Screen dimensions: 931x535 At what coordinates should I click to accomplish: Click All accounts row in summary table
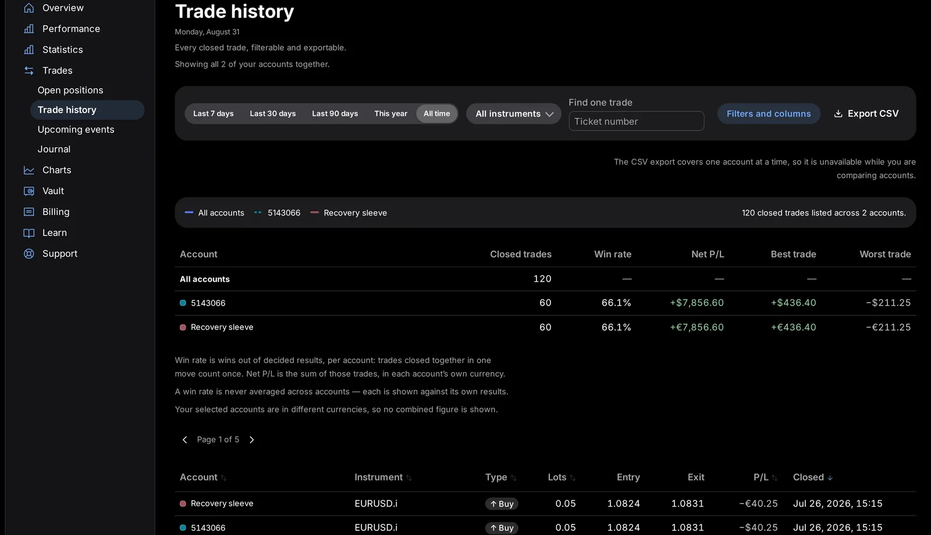[545, 279]
